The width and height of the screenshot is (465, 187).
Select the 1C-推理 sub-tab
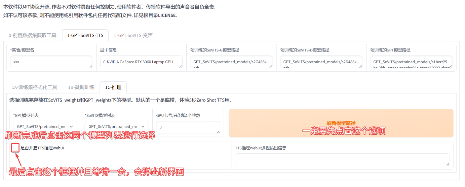click(113, 87)
